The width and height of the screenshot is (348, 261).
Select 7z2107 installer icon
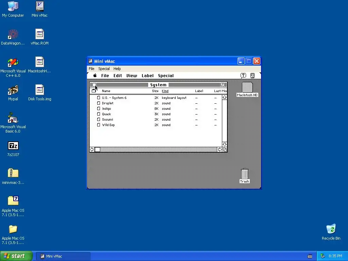(x=13, y=146)
